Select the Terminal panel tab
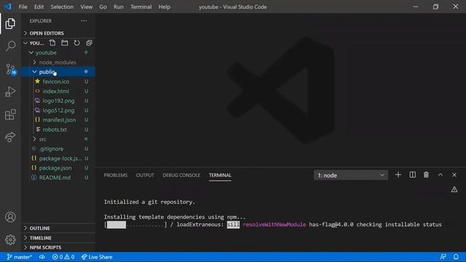Image resolution: width=466 pixels, height=262 pixels. point(220,175)
